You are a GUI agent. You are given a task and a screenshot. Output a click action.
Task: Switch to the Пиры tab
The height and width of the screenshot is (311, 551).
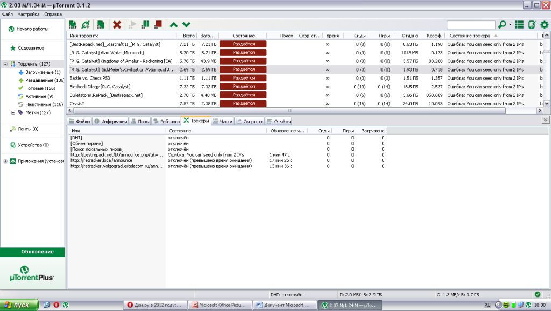coord(140,122)
